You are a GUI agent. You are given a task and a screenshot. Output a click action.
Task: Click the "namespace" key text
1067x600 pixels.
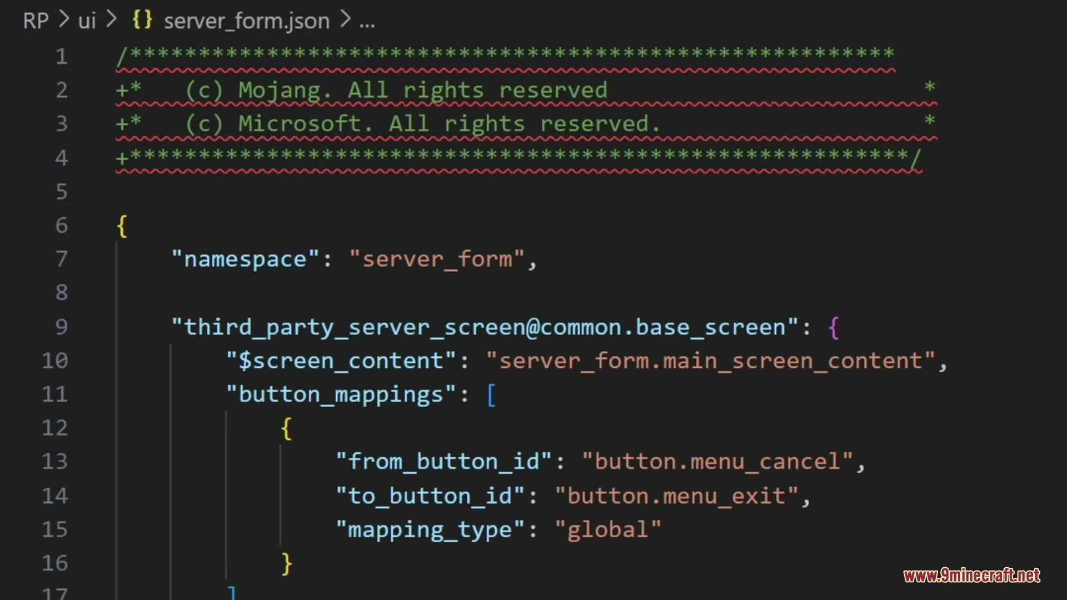[245, 259]
